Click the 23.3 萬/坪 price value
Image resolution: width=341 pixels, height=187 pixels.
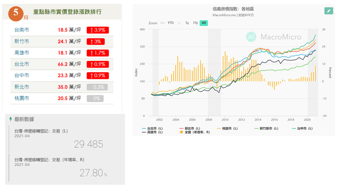click(69, 76)
